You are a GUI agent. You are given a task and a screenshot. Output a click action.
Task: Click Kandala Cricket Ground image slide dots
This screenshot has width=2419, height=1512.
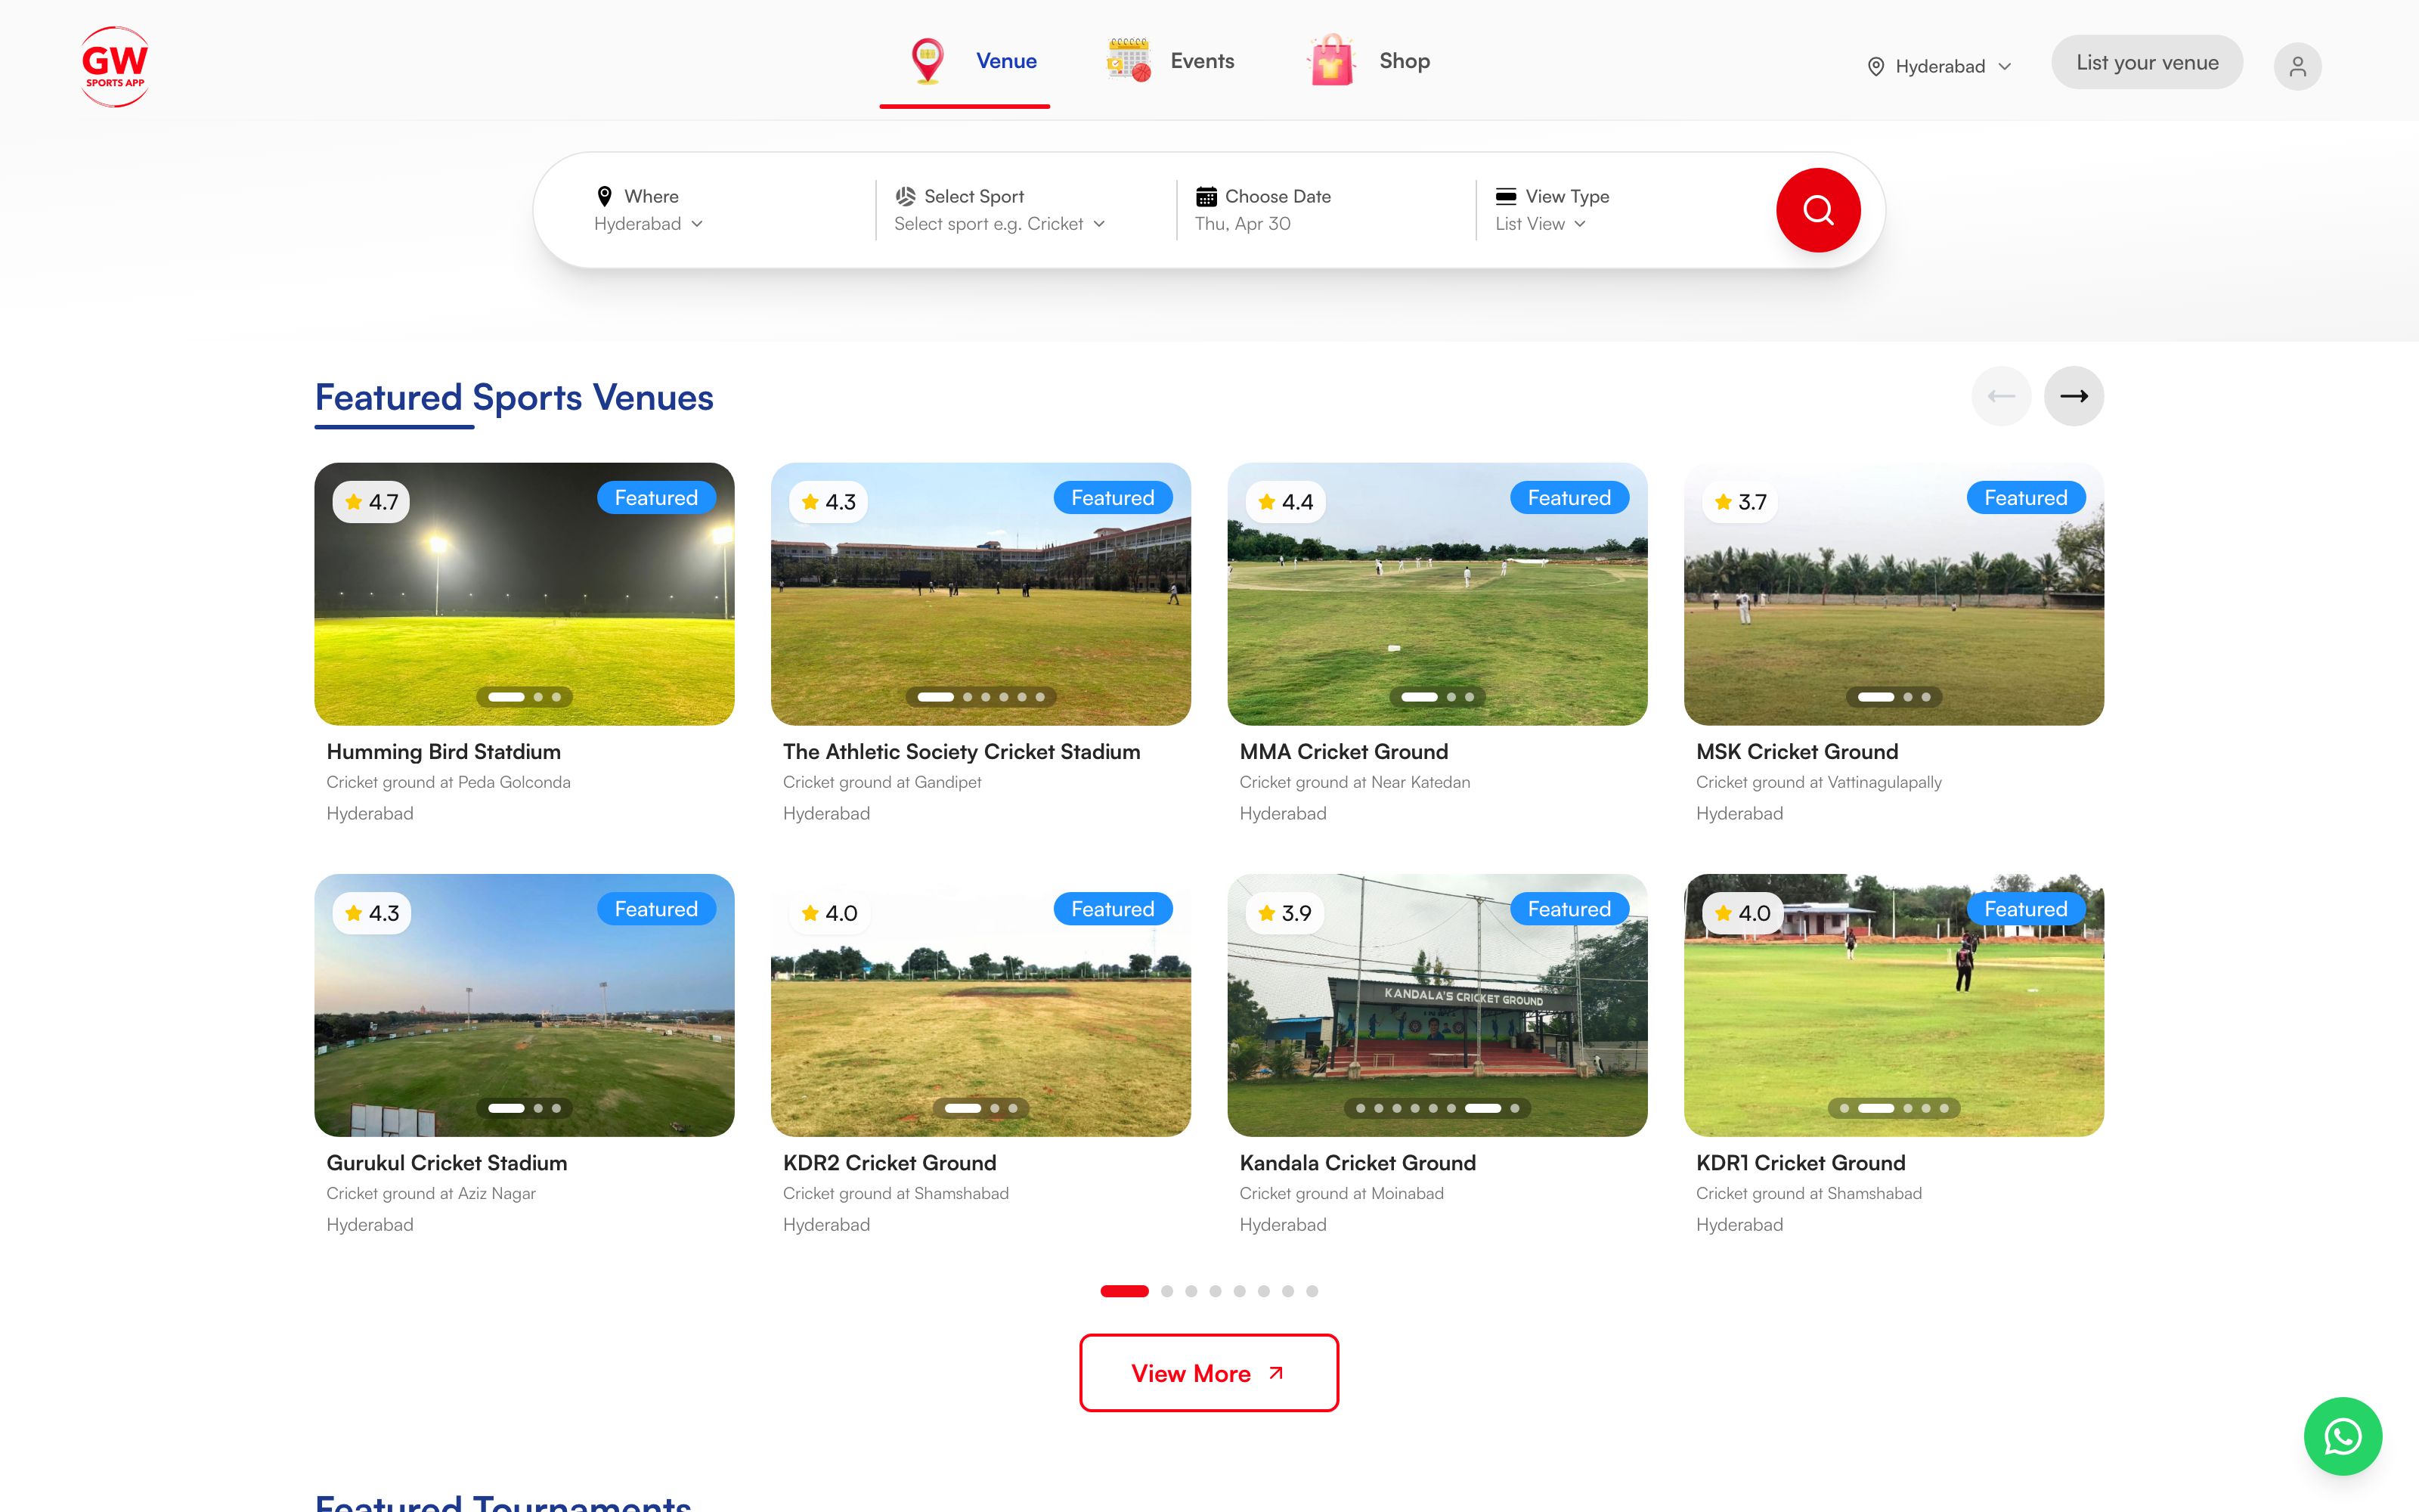pos(1436,1108)
